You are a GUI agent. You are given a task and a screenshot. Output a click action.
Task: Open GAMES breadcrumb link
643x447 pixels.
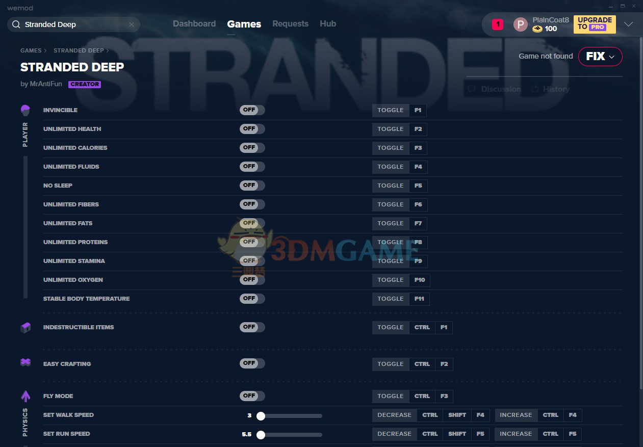tap(31, 50)
